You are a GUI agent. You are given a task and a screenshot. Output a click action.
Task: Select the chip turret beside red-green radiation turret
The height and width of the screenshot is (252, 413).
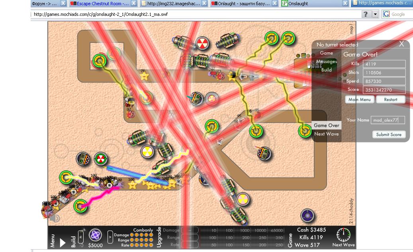tap(83, 159)
